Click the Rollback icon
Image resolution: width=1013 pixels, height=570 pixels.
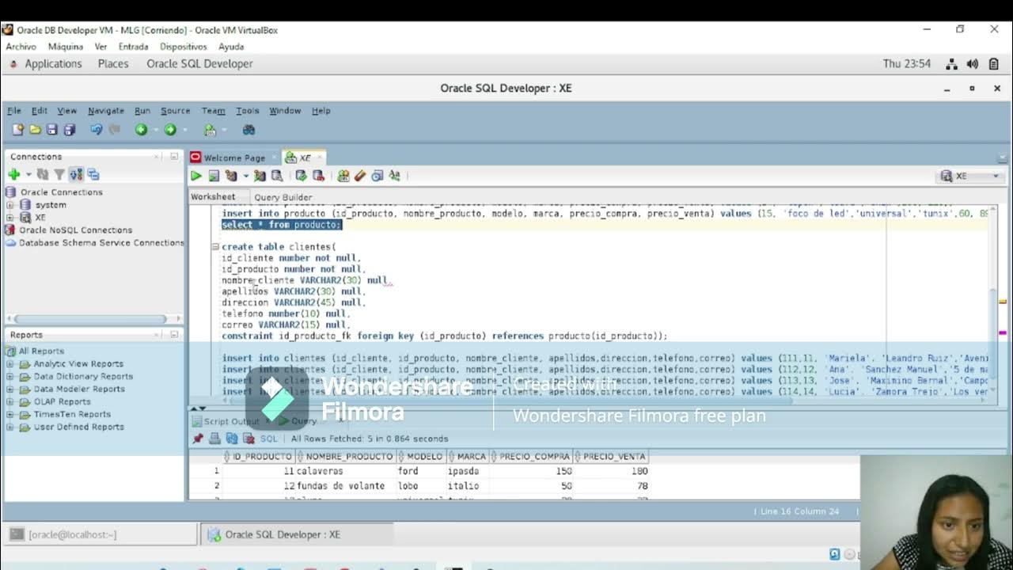click(318, 176)
